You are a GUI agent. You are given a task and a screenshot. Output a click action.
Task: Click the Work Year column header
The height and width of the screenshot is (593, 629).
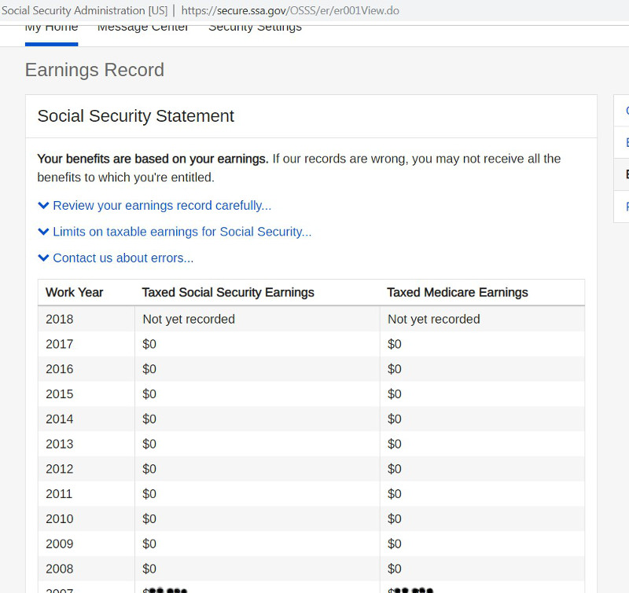75,292
